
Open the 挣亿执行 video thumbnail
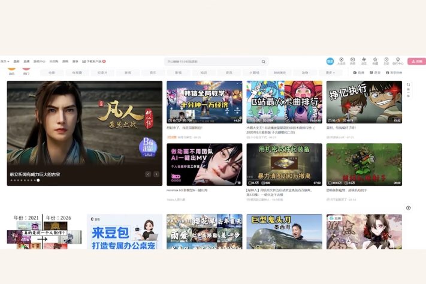364,102
